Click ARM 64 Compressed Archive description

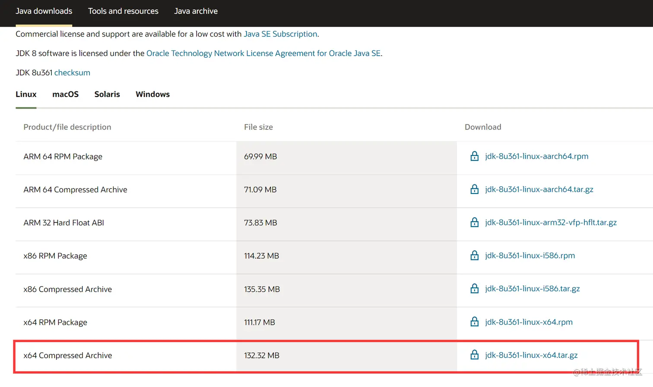pos(75,190)
